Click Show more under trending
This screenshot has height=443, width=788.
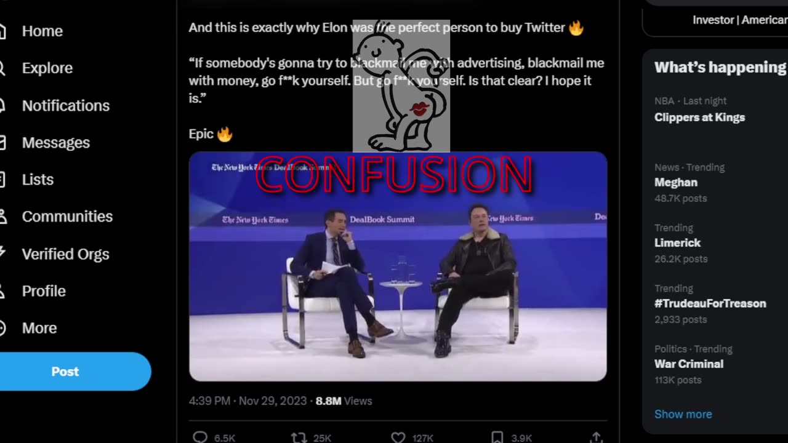[683, 414]
